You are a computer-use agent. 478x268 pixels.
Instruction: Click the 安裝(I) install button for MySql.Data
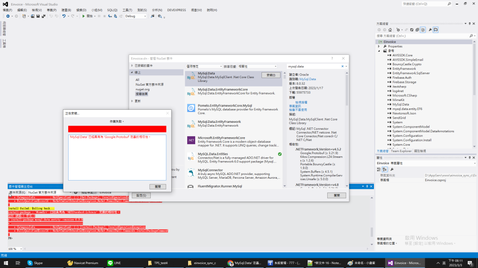point(271,75)
